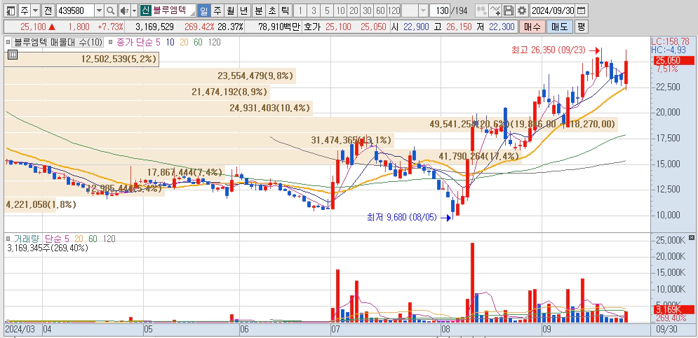Viewport: 698px width, 338px height.
Task: Click the 블루엠텍 매물대 수(10) indicator label
Action: (58, 42)
